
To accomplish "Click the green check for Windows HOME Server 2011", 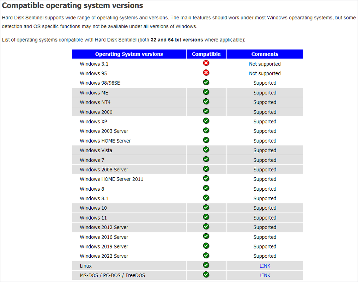I will (x=206, y=178).
